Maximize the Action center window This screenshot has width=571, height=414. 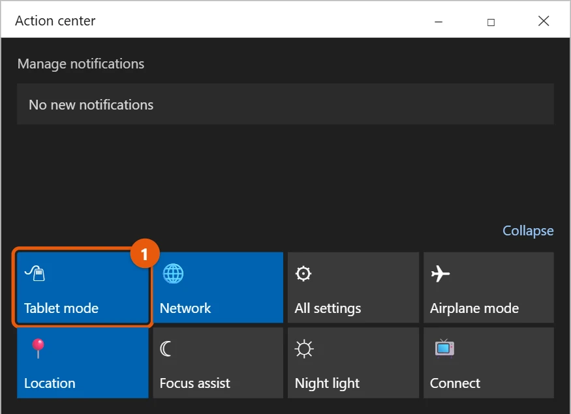(491, 22)
